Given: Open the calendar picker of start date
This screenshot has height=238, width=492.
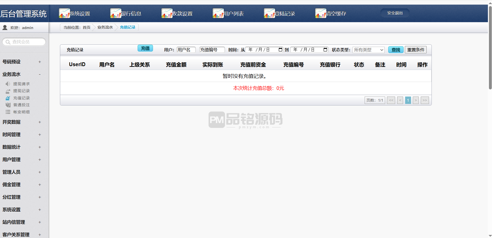Looking at the screenshot, I should pos(280,50).
